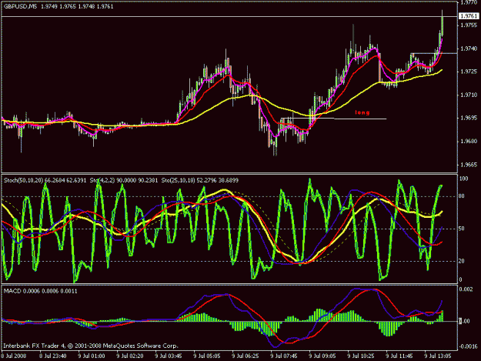This screenshot has width=481, height=361.
Task: Click the 1.9755 price scale label
Action: (469, 25)
